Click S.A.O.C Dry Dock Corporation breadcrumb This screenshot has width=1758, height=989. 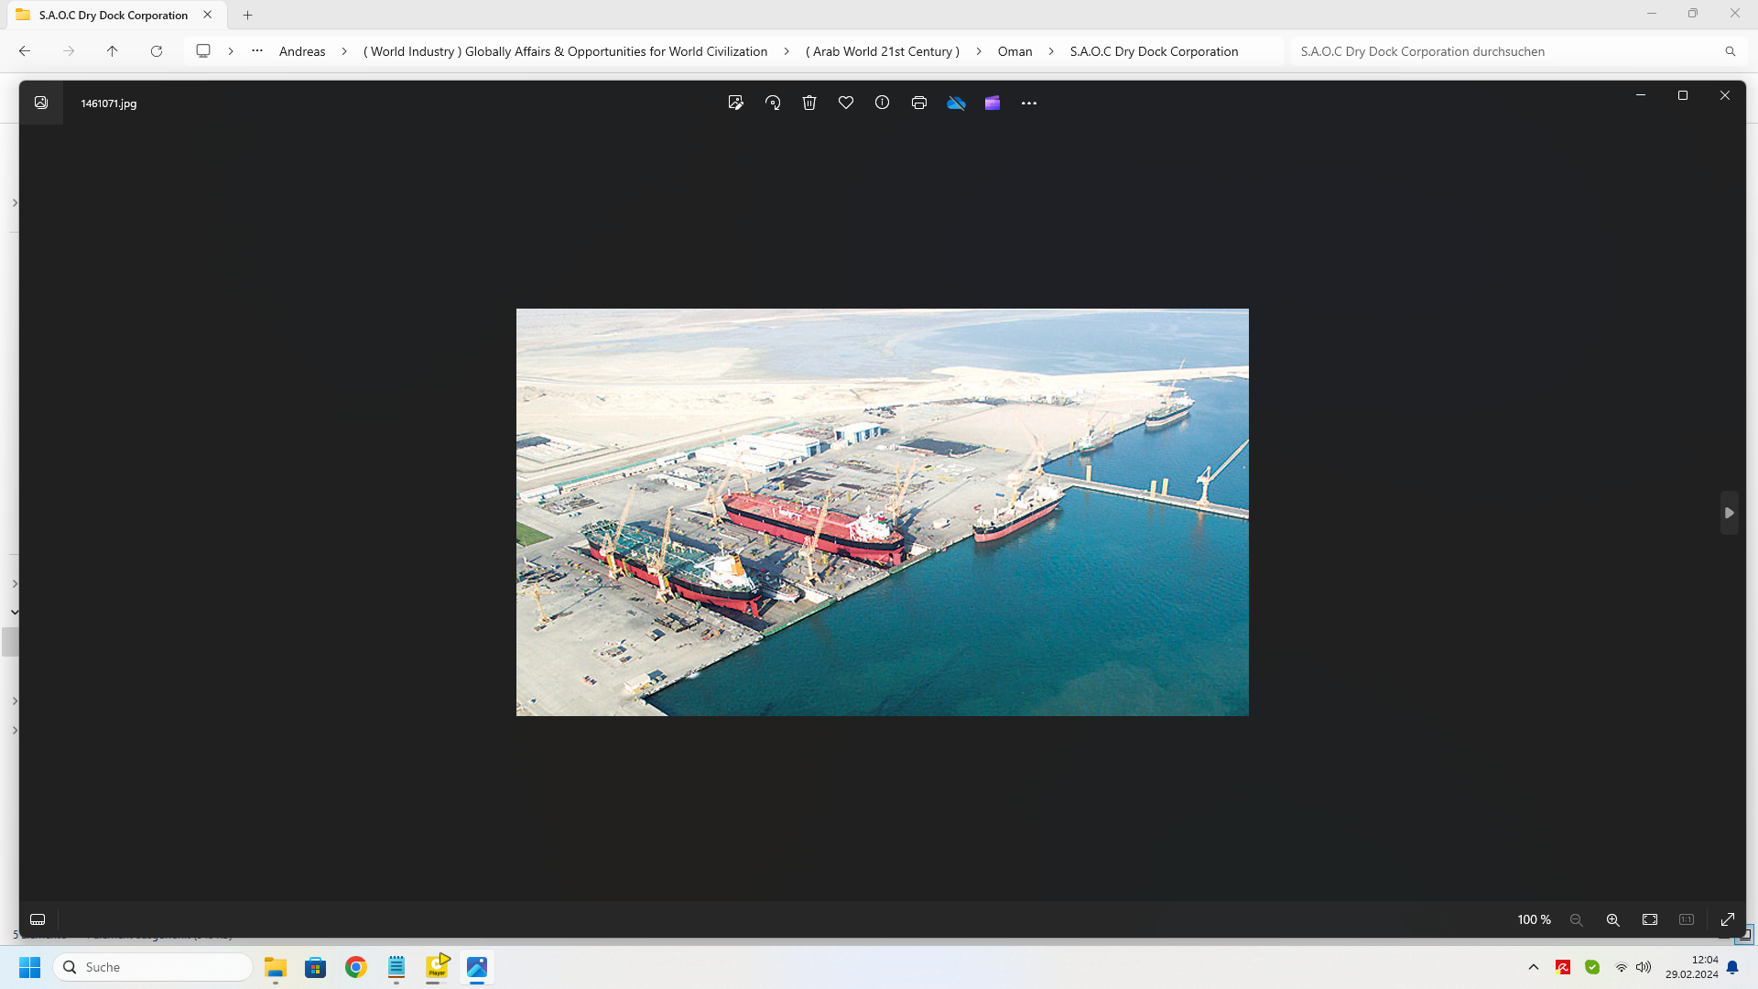(1154, 51)
